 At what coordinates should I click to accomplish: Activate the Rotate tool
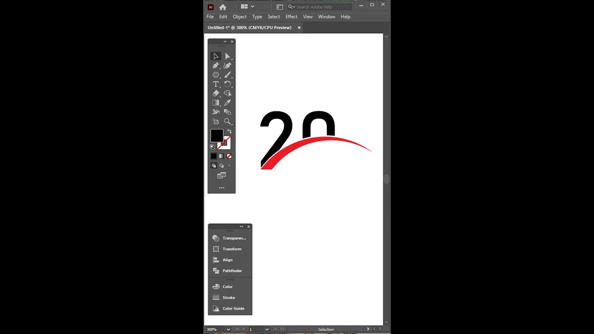(227, 84)
